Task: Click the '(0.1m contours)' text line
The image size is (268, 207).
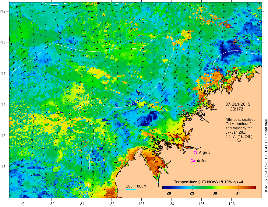Action: click(238, 124)
